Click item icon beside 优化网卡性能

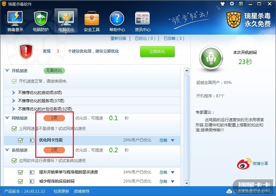[x=32, y=140]
